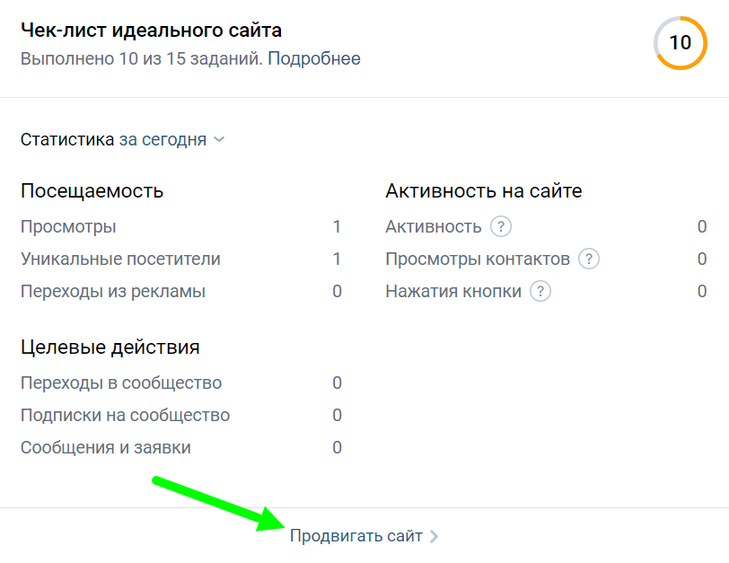Viewport: 729px width, 563px height.
Task: Click the Нажатия кнопки label
Action: [x=453, y=292]
